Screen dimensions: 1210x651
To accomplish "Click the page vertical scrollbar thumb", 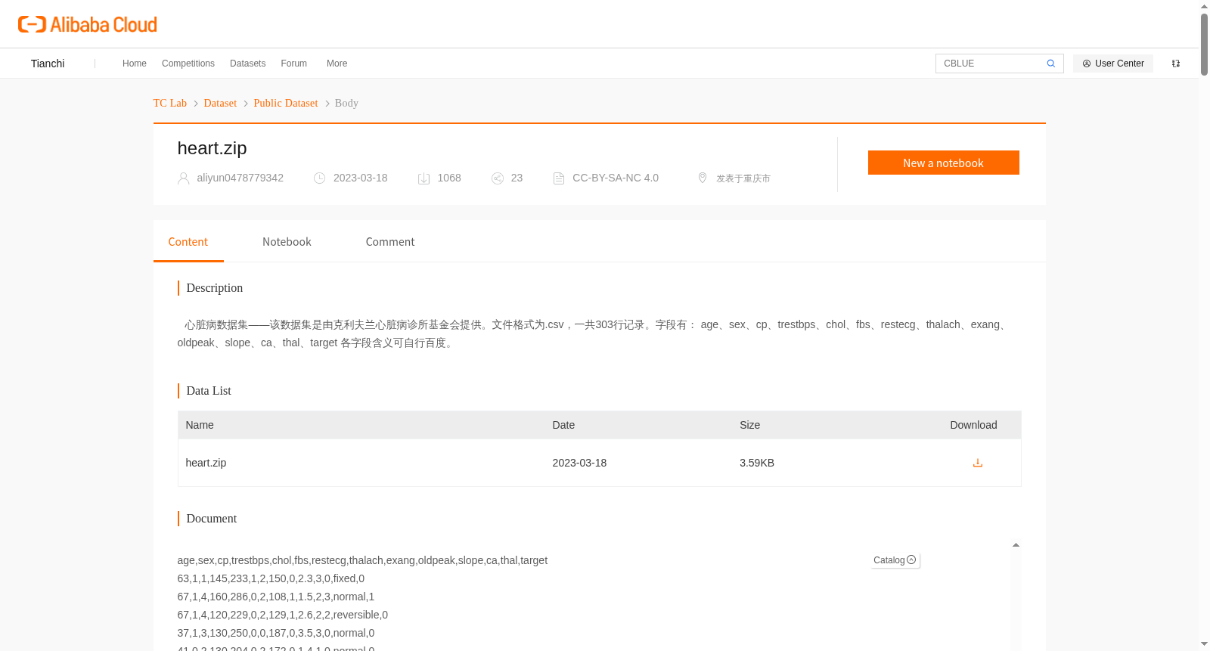I will tap(1204, 44).
